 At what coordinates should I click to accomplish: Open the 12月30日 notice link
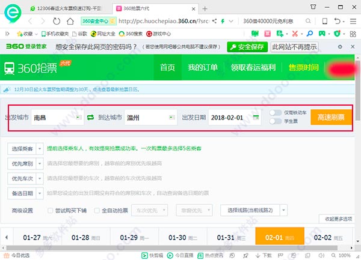pyautogui.click(x=76, y=89)
